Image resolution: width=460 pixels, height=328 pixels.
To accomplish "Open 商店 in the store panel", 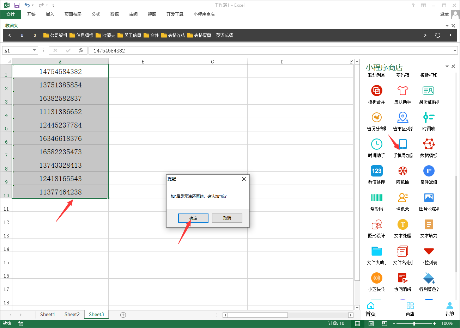I will tap(410, 309).
